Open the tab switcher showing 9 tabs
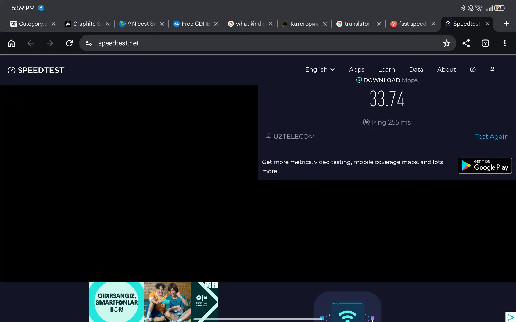The width and height of the screenshot is (516, 322). pyautogui.click(x=485, y=43)
